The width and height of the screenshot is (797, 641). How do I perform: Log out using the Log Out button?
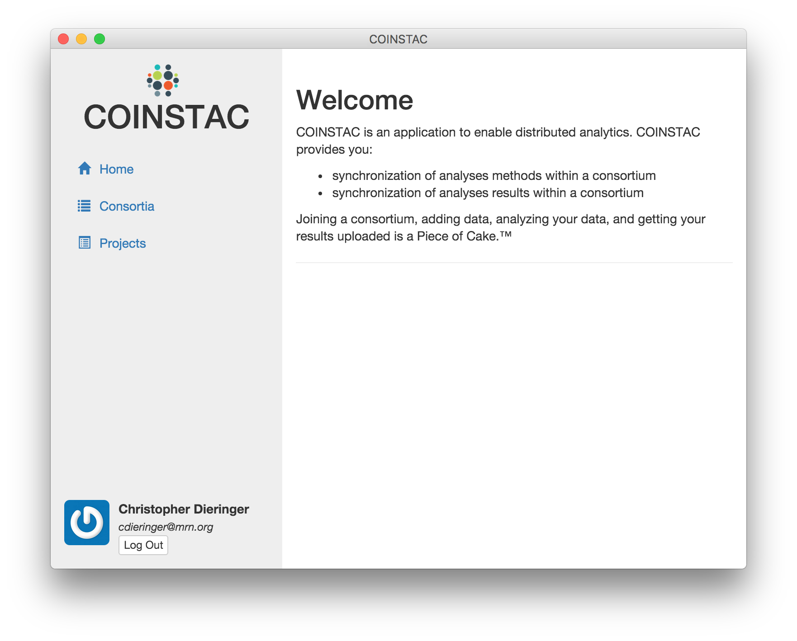point(143,545)
